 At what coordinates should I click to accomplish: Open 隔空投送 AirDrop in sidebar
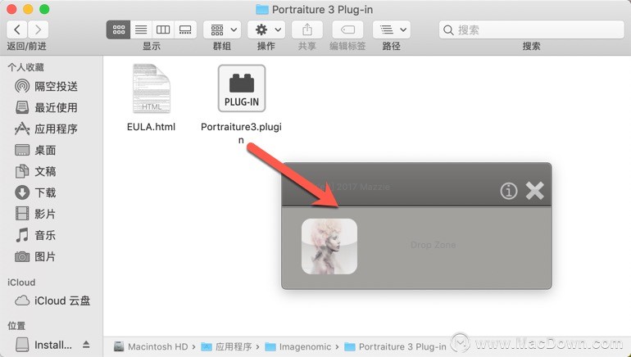click(46, 86)
